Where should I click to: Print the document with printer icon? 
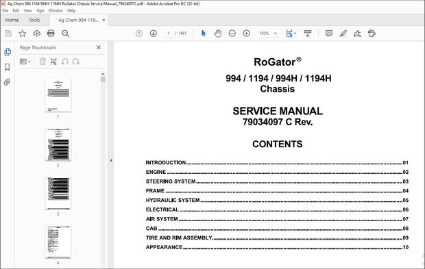click(51, 34)
